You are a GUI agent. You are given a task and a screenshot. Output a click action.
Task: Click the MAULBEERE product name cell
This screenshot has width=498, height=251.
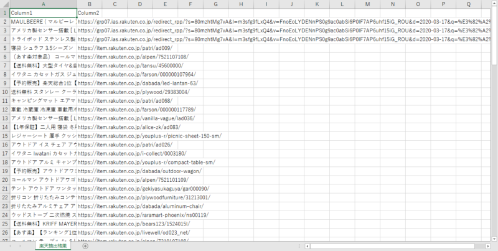click(x=43, y=21)
